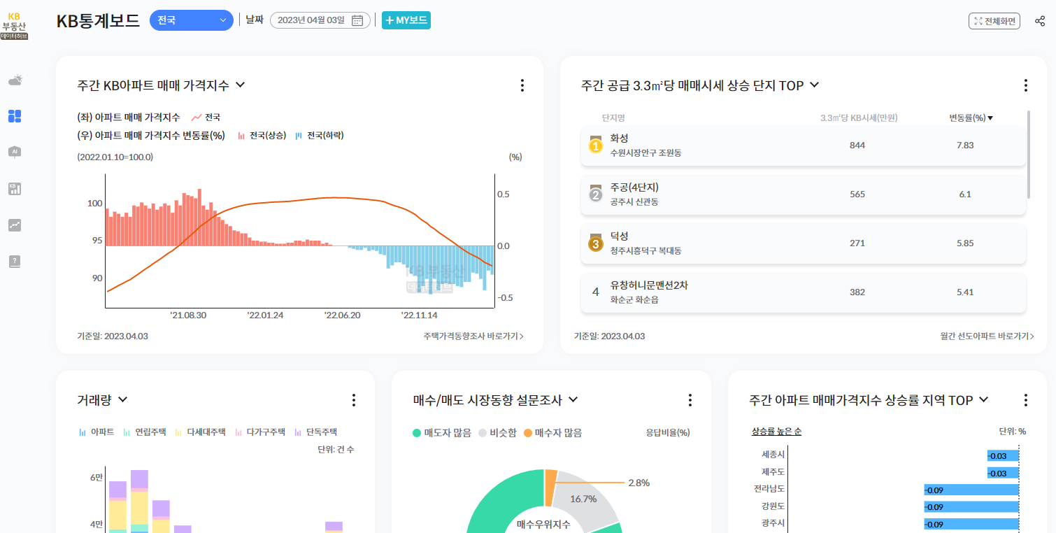
Task: Expand the 주간 KB아파트 매매 가격지수 title dropdown
Action: tap(241, 85)
